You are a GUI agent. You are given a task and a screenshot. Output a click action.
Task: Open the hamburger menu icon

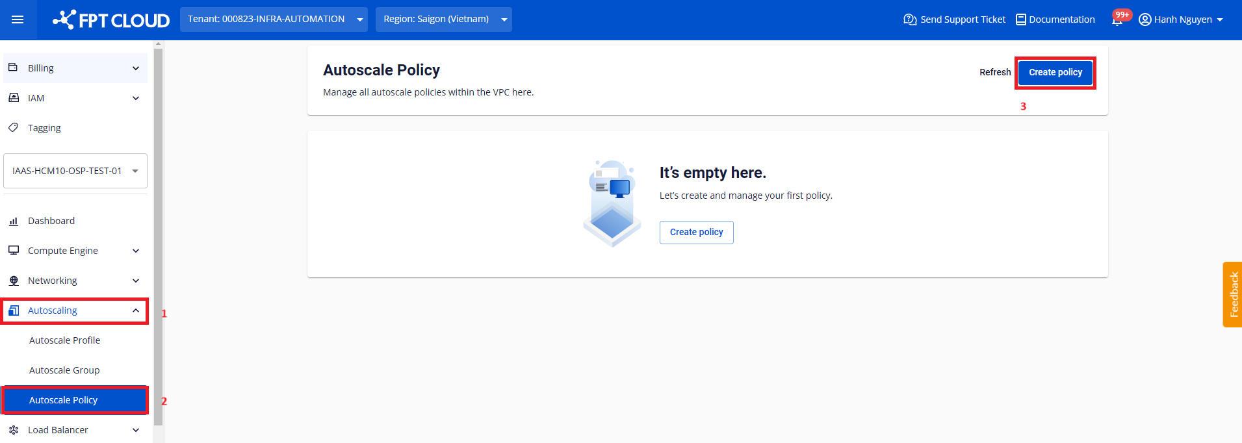pyautogui.click(x=18, y=19)
